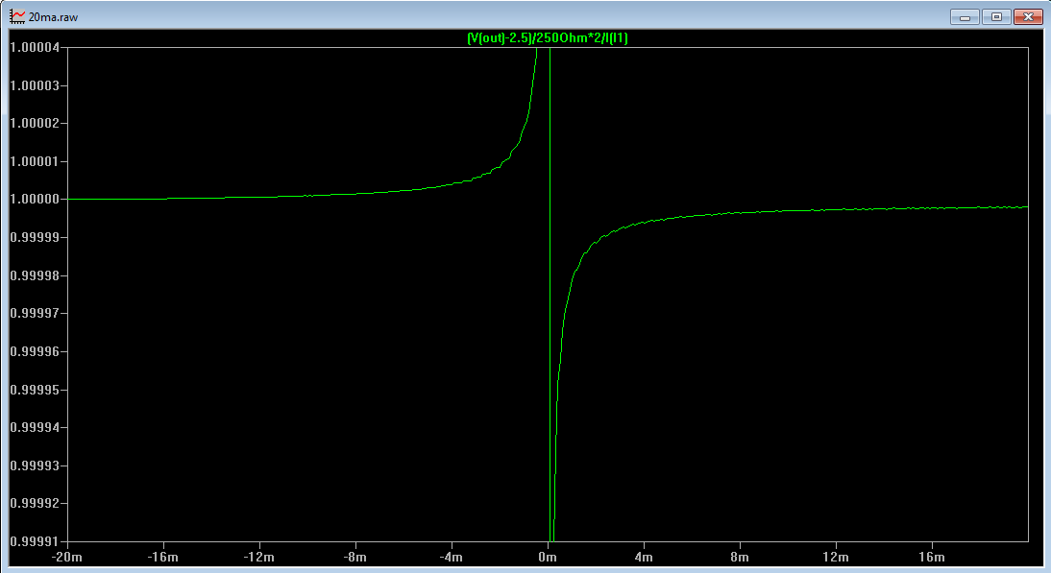Click the -16m horizontal axis label
1051x573 pixels.
pos(163,557)
